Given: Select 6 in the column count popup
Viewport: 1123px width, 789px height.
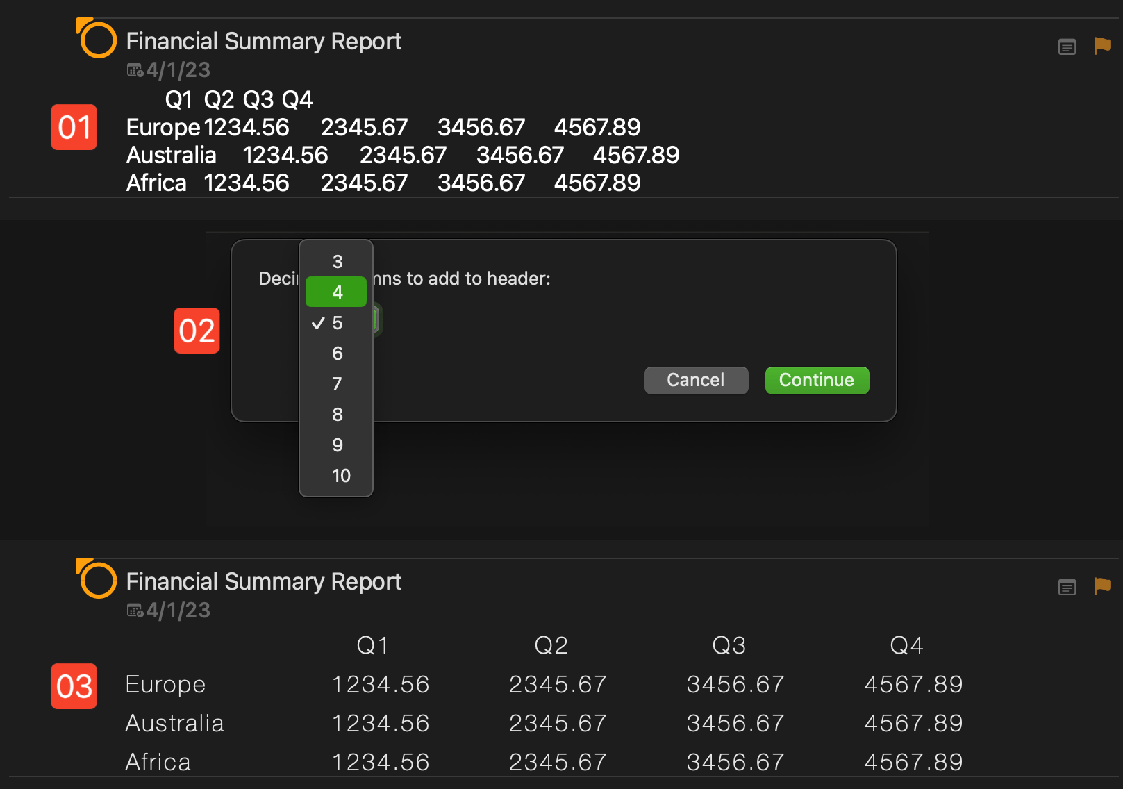Looking at the screenshot, I should pyautogui.click(x=337, y=354).
